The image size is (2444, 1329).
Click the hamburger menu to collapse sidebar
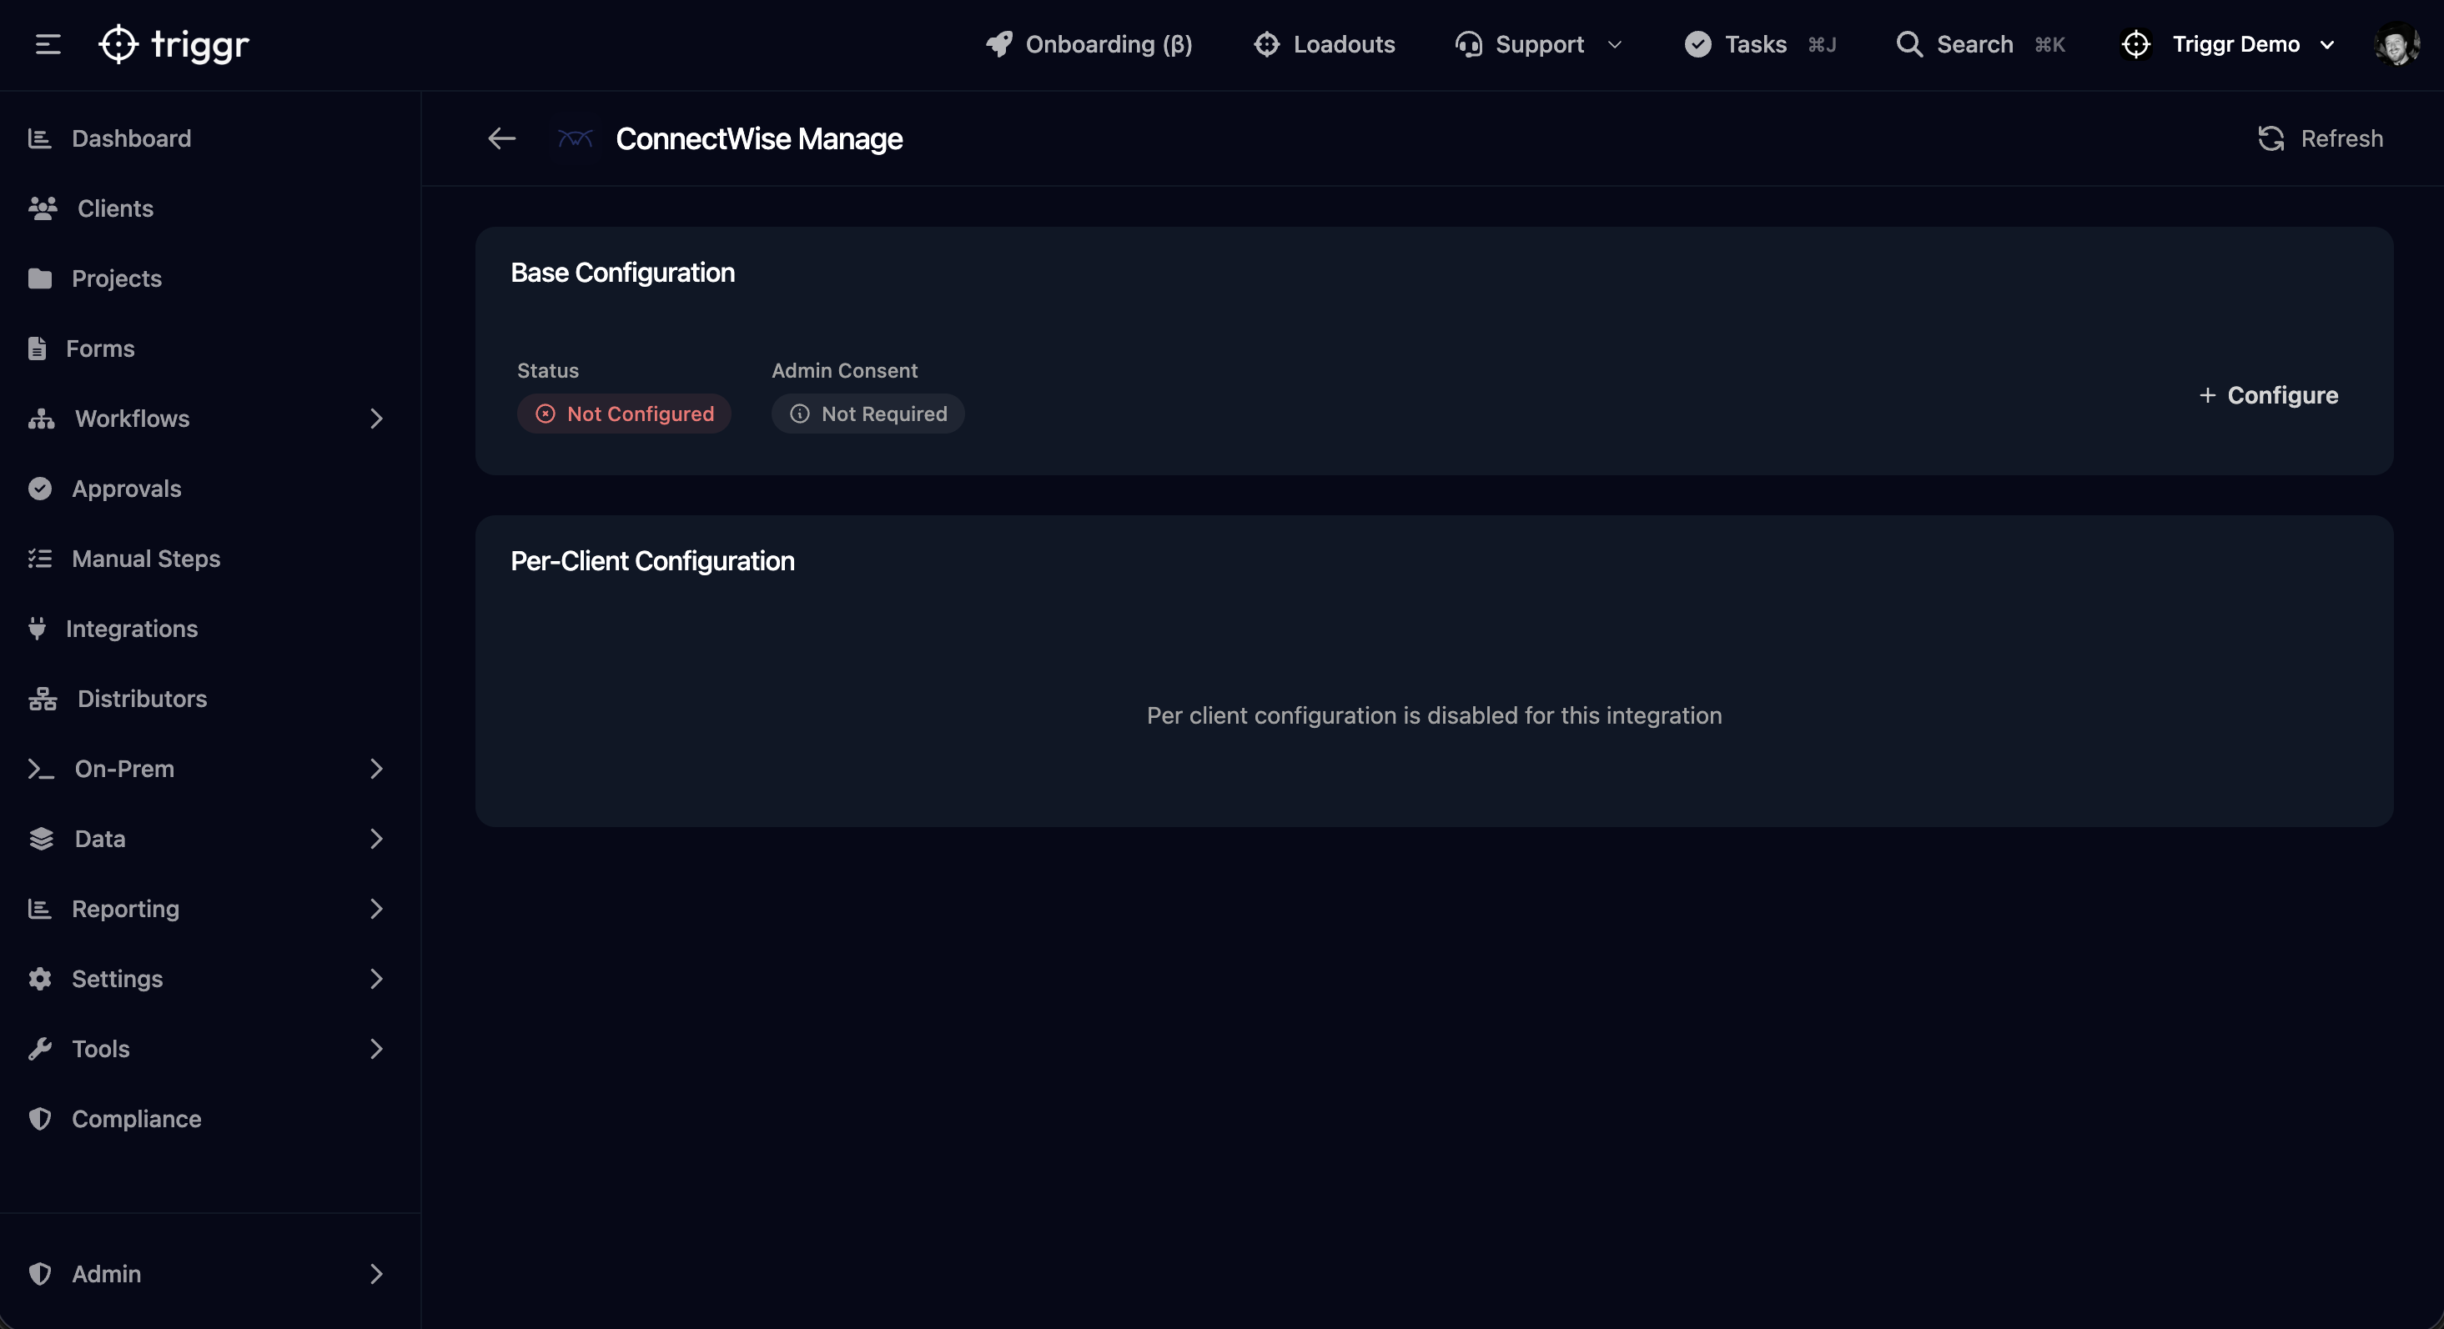click(x=46, y=43)
